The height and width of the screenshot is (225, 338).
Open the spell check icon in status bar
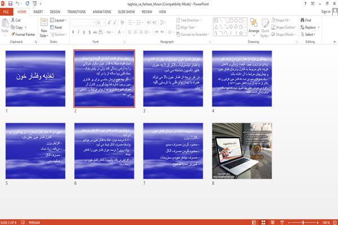point(23,222)
